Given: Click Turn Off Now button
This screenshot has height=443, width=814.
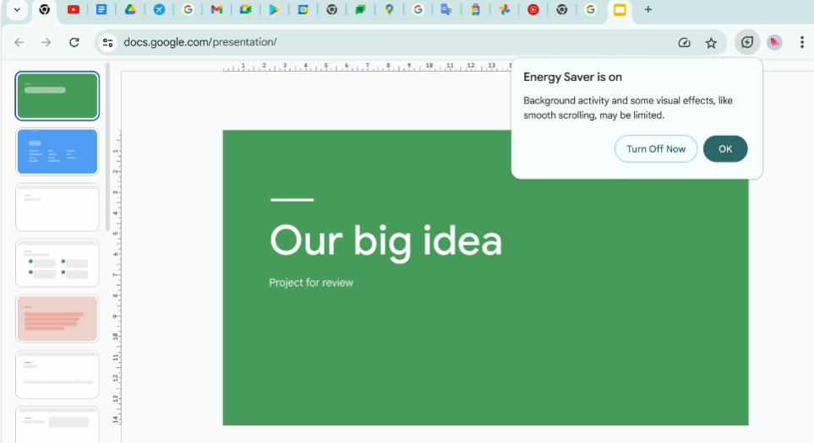Looking at the screenshot, I should (x=655, y=149).
